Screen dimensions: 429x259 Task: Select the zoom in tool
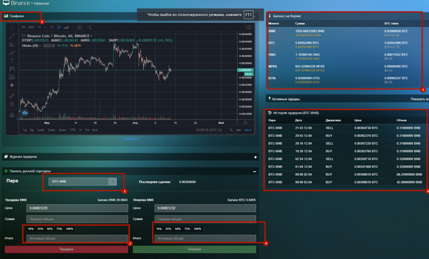pos(12,104)
